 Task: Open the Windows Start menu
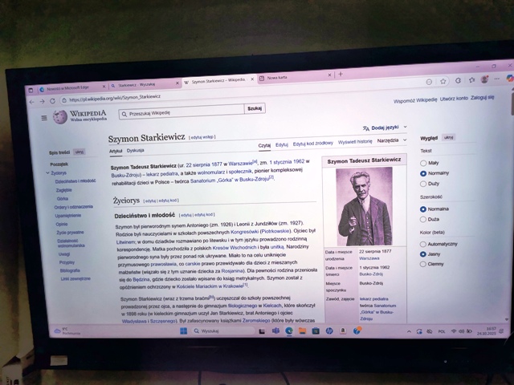185,330
